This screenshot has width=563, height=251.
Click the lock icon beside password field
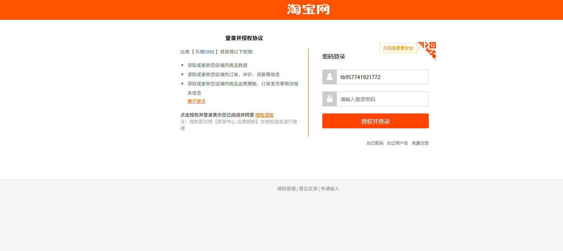pyautogui.click(x=329, y=99)
